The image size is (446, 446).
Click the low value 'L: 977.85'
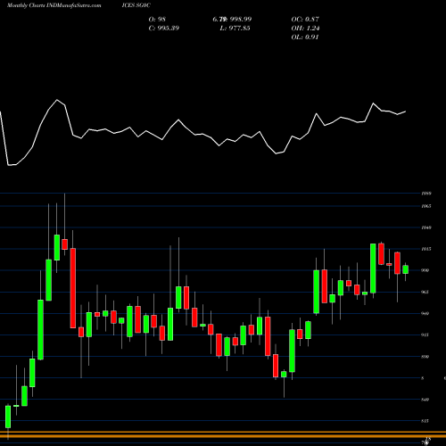pyautogui.click(x=235, y=29)
